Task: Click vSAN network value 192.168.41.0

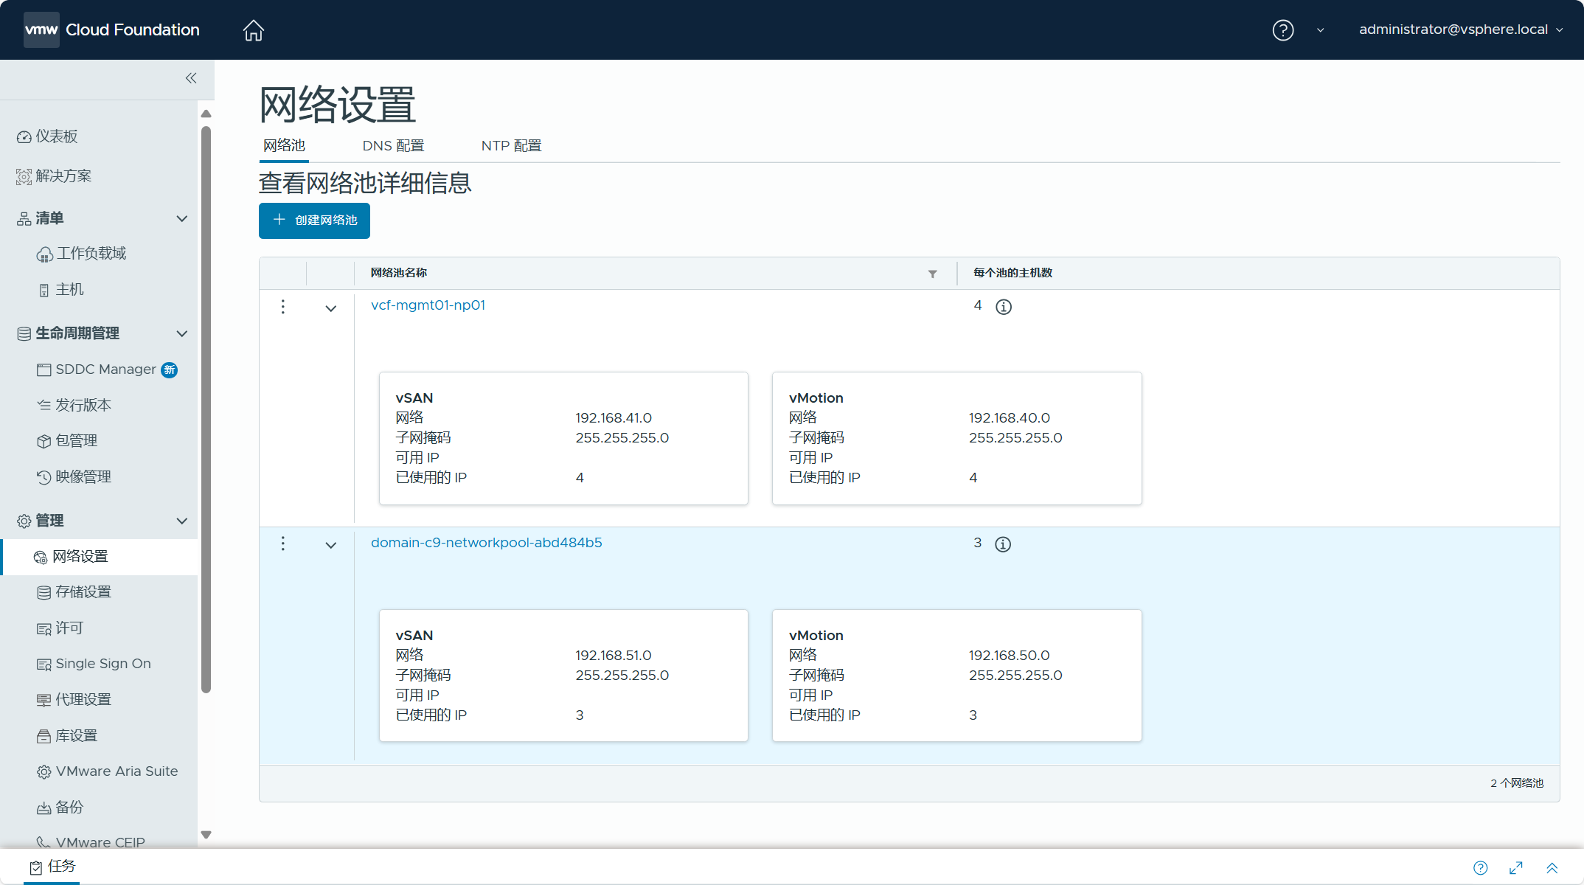Action: pyautogui.click(x=614, y=418)
